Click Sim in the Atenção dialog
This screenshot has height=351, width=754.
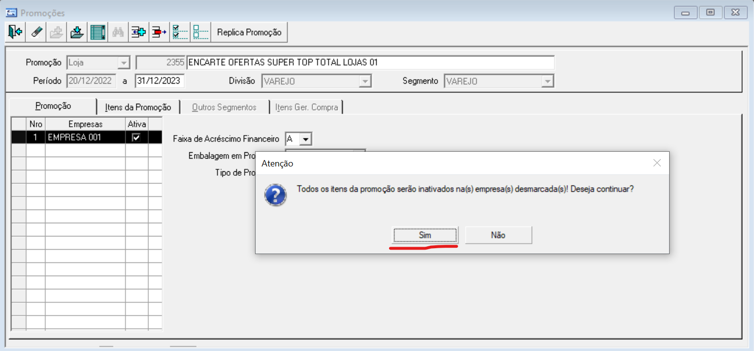pyautogui.click(x=425, y=235)
